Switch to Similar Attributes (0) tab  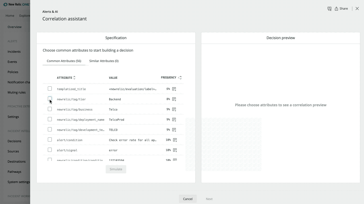[104, 61]
